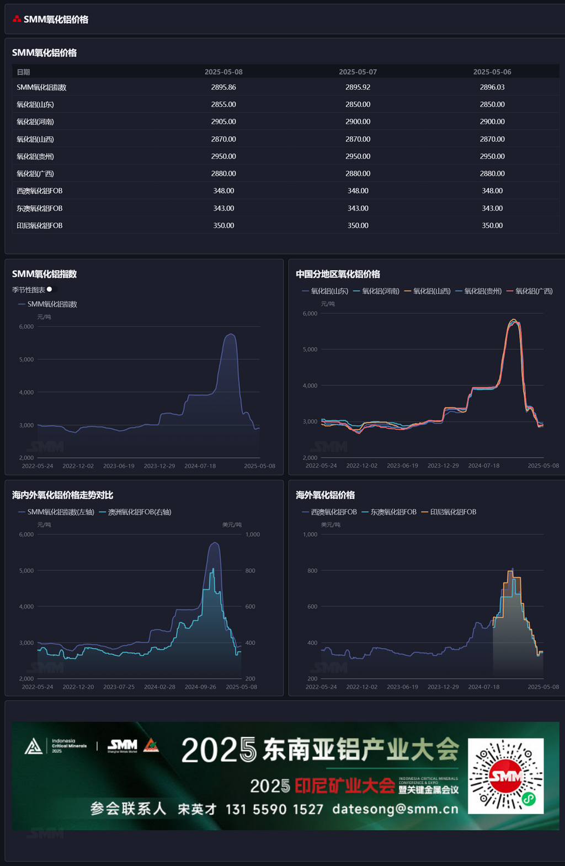Click the red SMM logo icon in header
The height and width of the screenshot is (866, 565).
17,19
